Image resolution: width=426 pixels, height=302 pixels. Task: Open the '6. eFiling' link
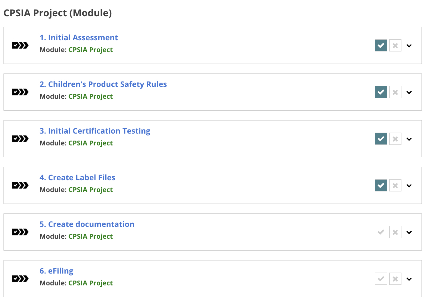[x=56, y=271]
